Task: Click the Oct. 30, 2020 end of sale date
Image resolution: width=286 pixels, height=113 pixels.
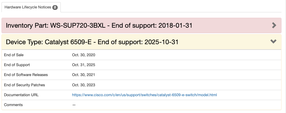Action: click(83, 55)
